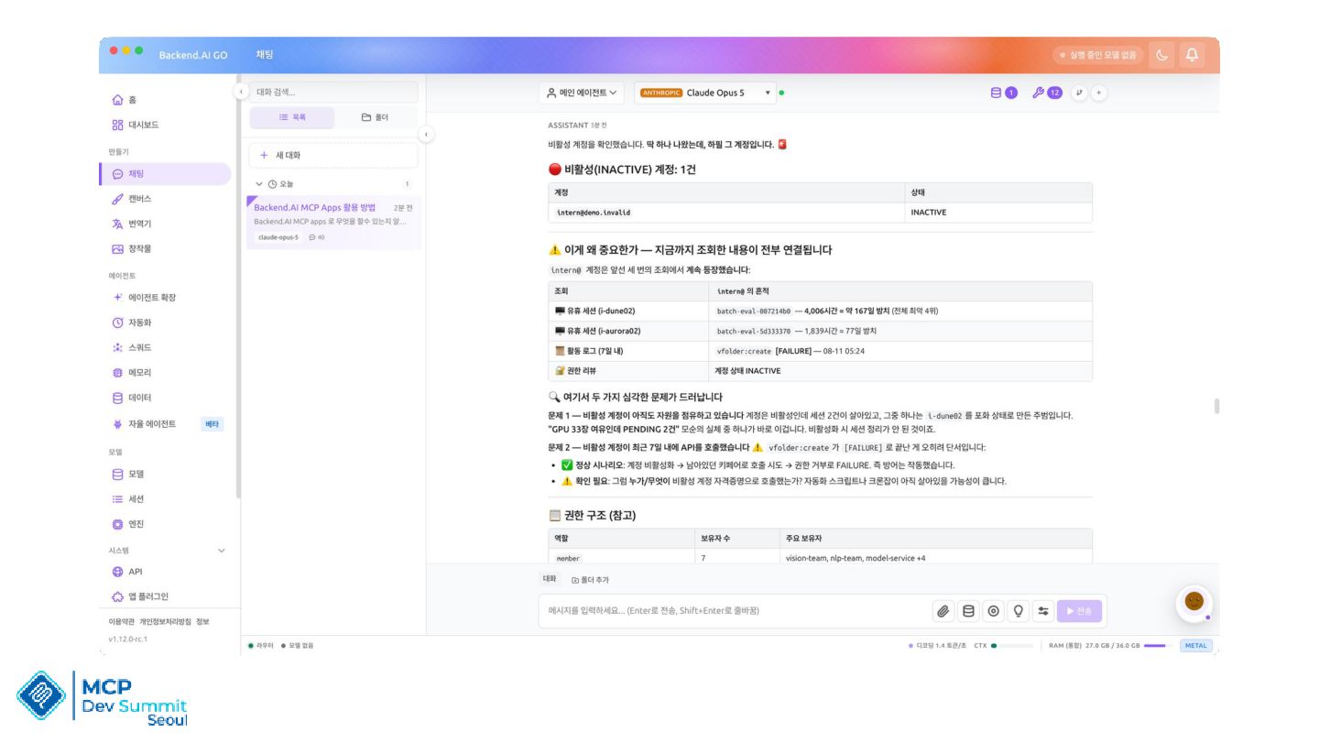Open the 모델 icon under 모델 section
Image resolution: width=1319 pixels, height=743 pixels.
point(117,475)
